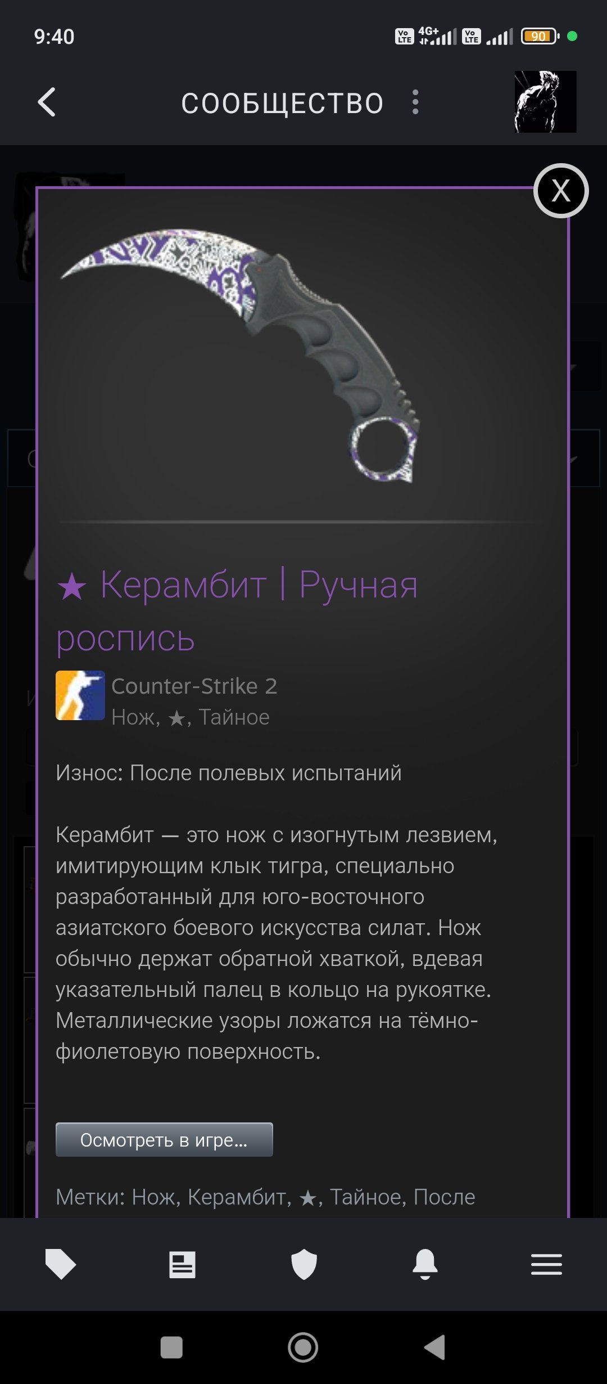Screen dimensions: 607x1384
Task: Close the item popup with X
Action: pos(561,191)
